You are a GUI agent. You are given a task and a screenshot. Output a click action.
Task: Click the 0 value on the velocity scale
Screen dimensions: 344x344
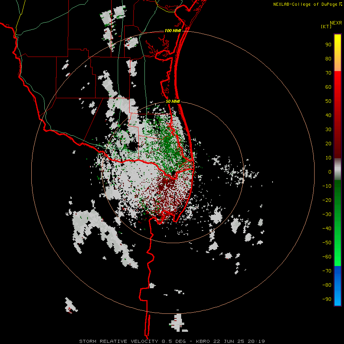pos(330,172)
